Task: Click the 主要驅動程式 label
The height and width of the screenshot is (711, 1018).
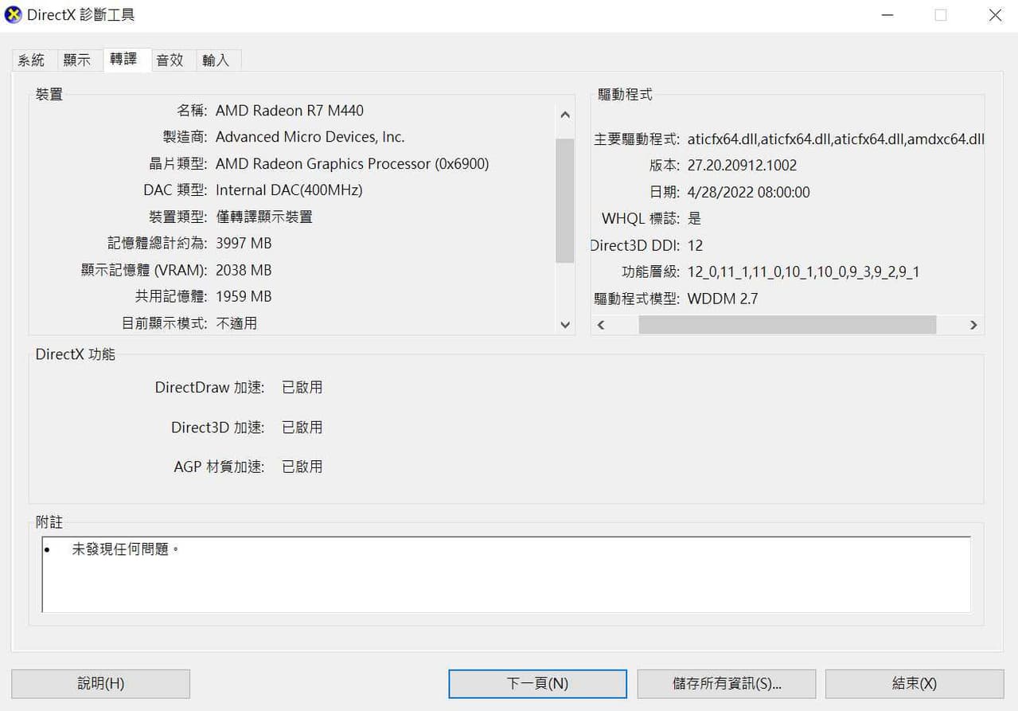Action: tap(637, 139)
